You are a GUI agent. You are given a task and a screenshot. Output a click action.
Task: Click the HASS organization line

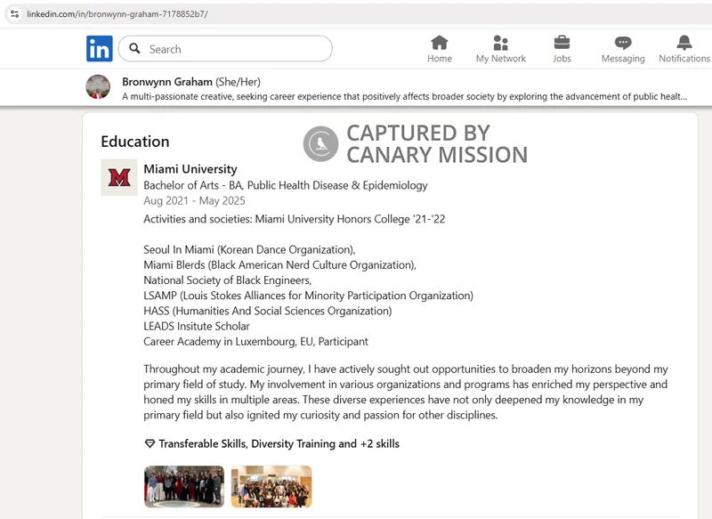268,311
